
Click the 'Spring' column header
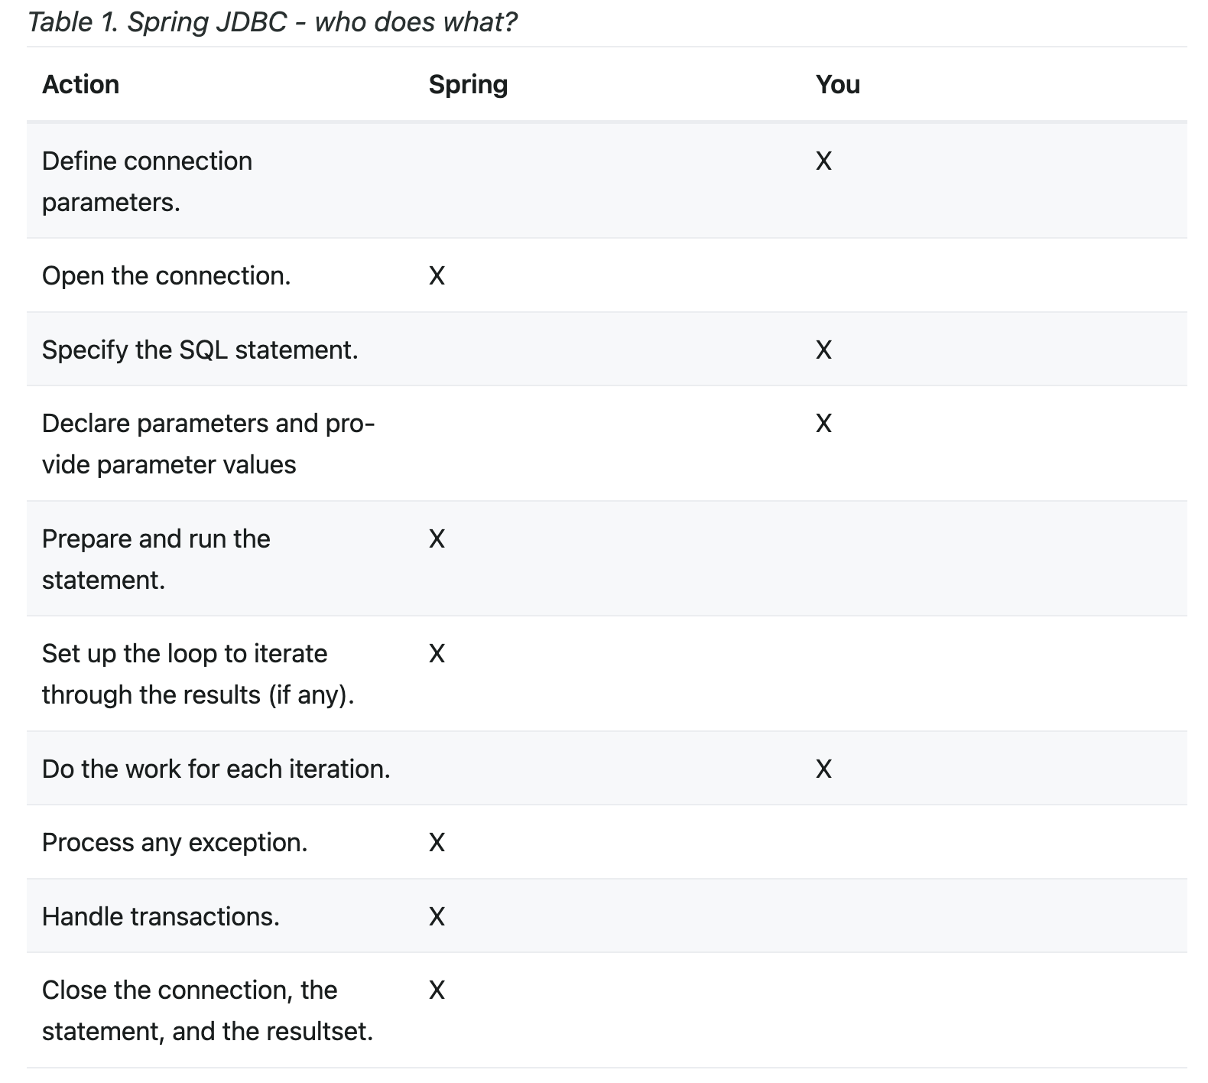tap(468, 84)
